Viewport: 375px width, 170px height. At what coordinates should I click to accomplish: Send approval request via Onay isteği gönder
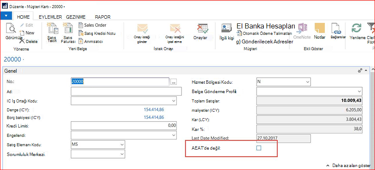click(142, 29)
